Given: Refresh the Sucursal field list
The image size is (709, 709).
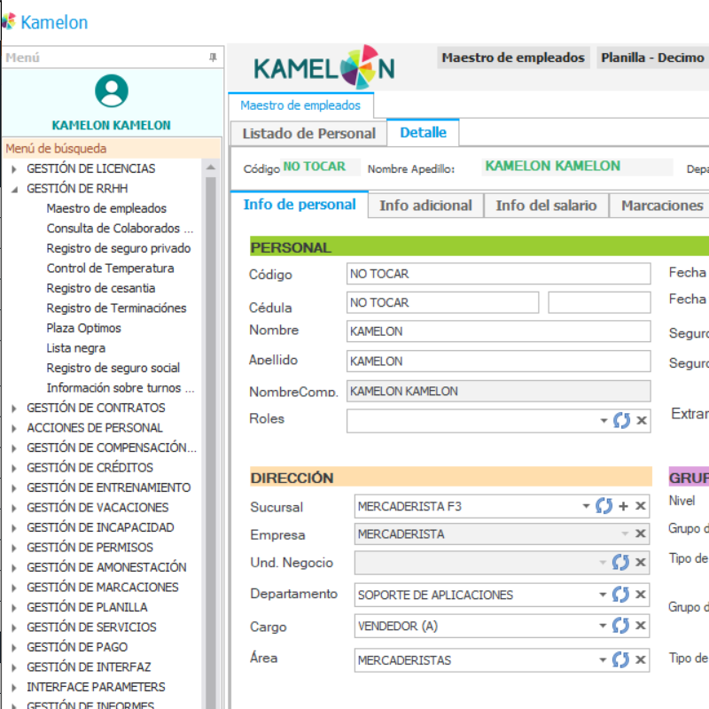Looking at the screenshot, I should tap(604, 506).
